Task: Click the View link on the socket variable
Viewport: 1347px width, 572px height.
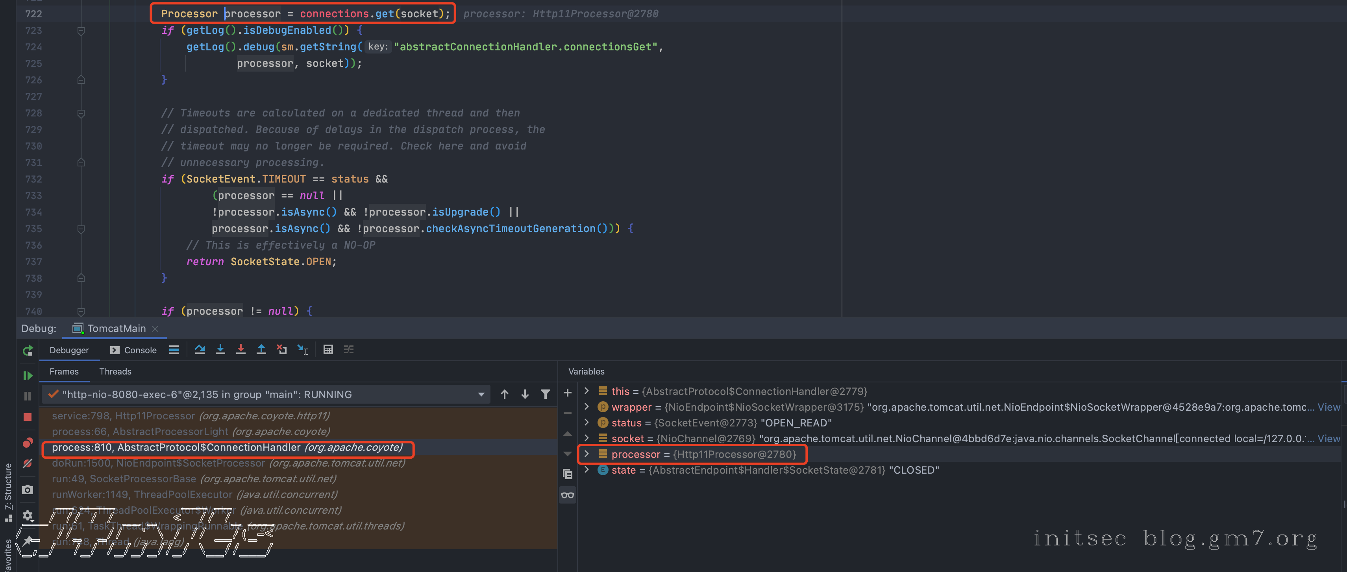Action: [x=1328, y=438]
